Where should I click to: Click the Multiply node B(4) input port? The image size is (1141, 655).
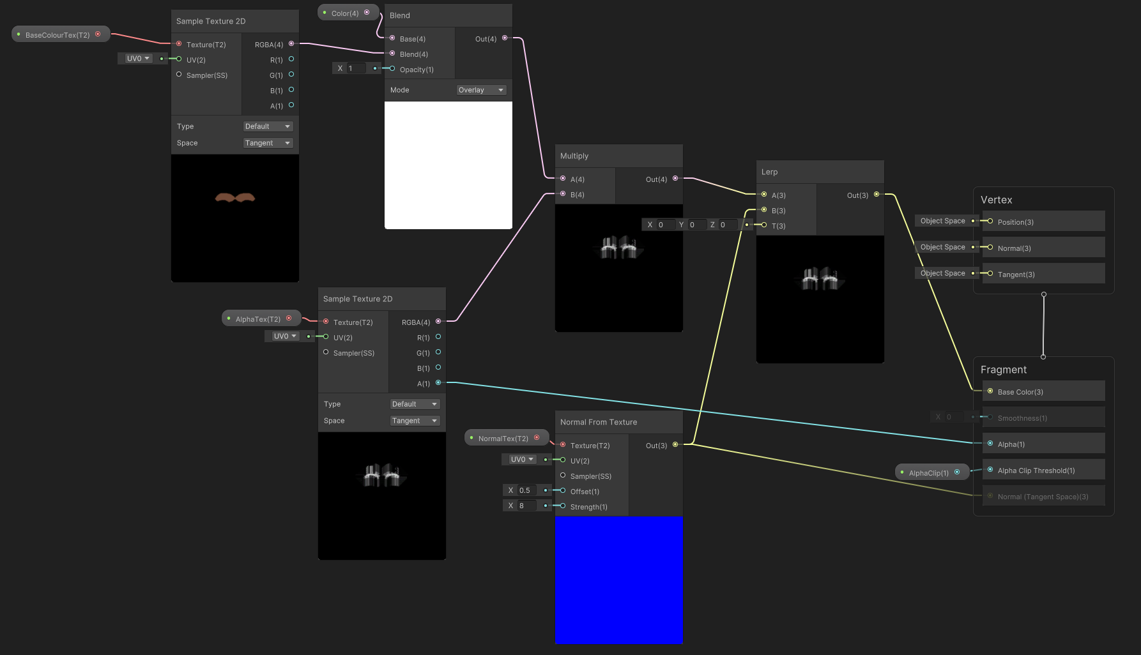(563, 193)
